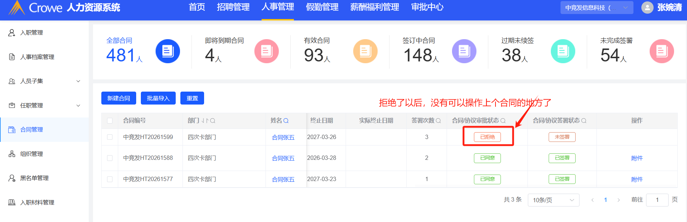This screenshot has height=222, width=687.
Task: Check the row for contract 中竞发HT20261588
Action: pos(110,158)
